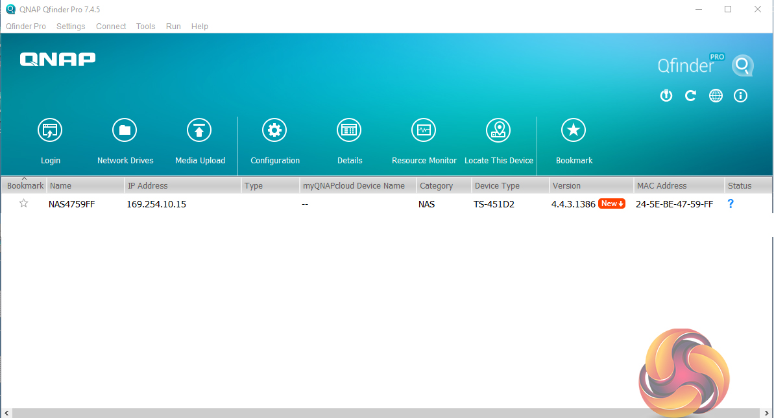Click the status question mark for NAS4759FF
This screenshot has width=774, height=418.
731,203
